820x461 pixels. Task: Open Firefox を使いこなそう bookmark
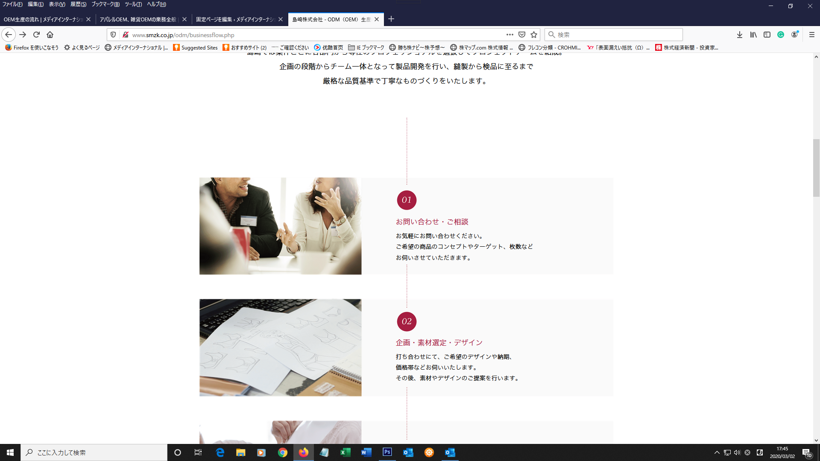pos(32,47)
